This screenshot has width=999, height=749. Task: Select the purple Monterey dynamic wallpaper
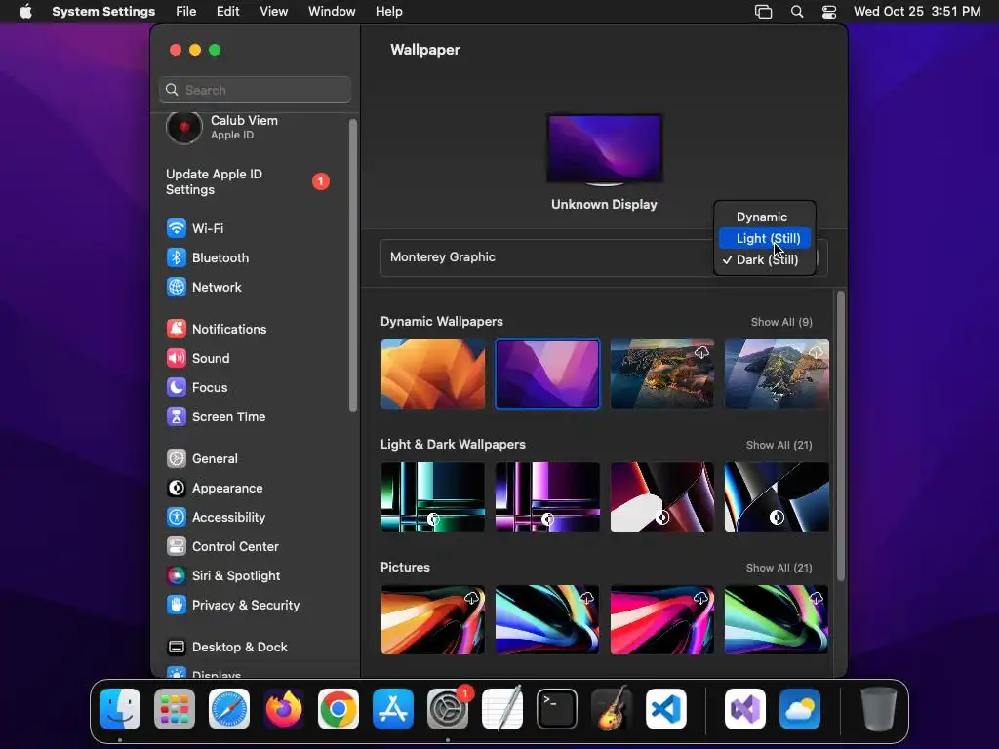[x=547, y=374]
